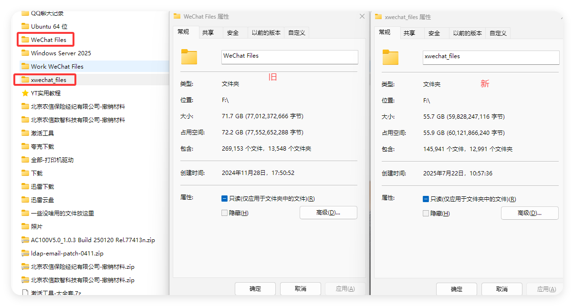
Task: Click the 下载 folder icon
Action: pyautogui.click(x=25, y=173)
